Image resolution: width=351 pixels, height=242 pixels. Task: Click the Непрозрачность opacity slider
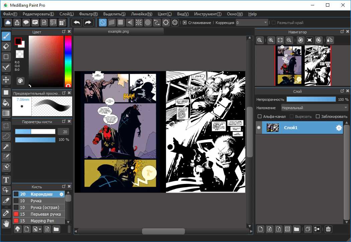coord(311,99)
